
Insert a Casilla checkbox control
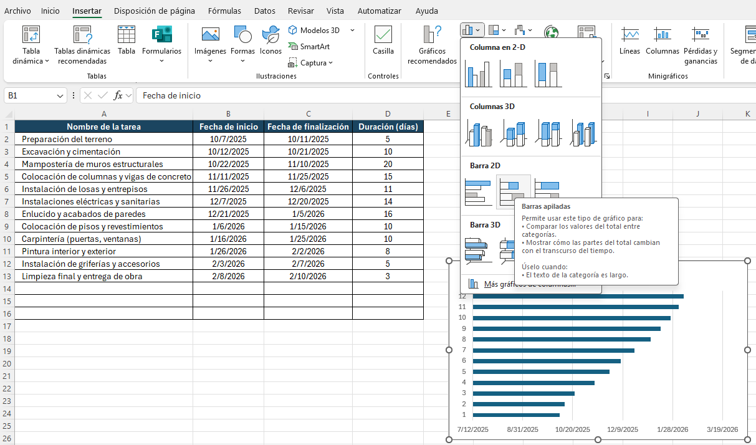(383, 42)
